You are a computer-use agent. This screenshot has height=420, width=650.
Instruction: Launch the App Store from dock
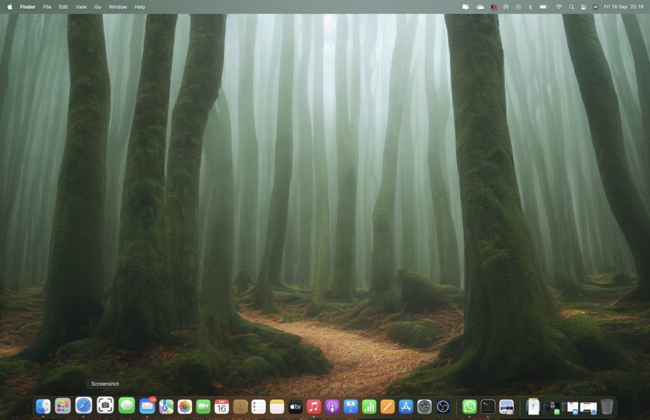point(406,407)
